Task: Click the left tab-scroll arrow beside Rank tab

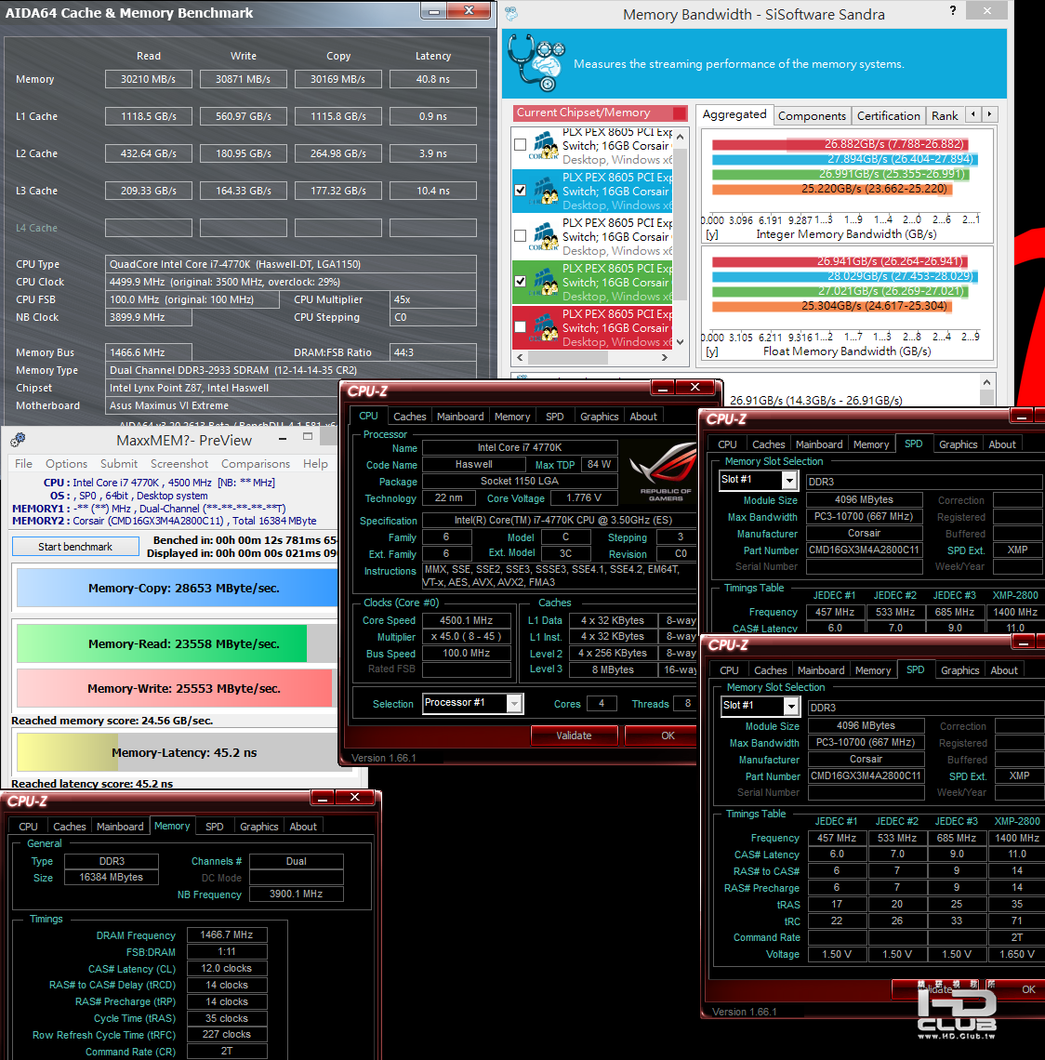Action: coord(973,114)
